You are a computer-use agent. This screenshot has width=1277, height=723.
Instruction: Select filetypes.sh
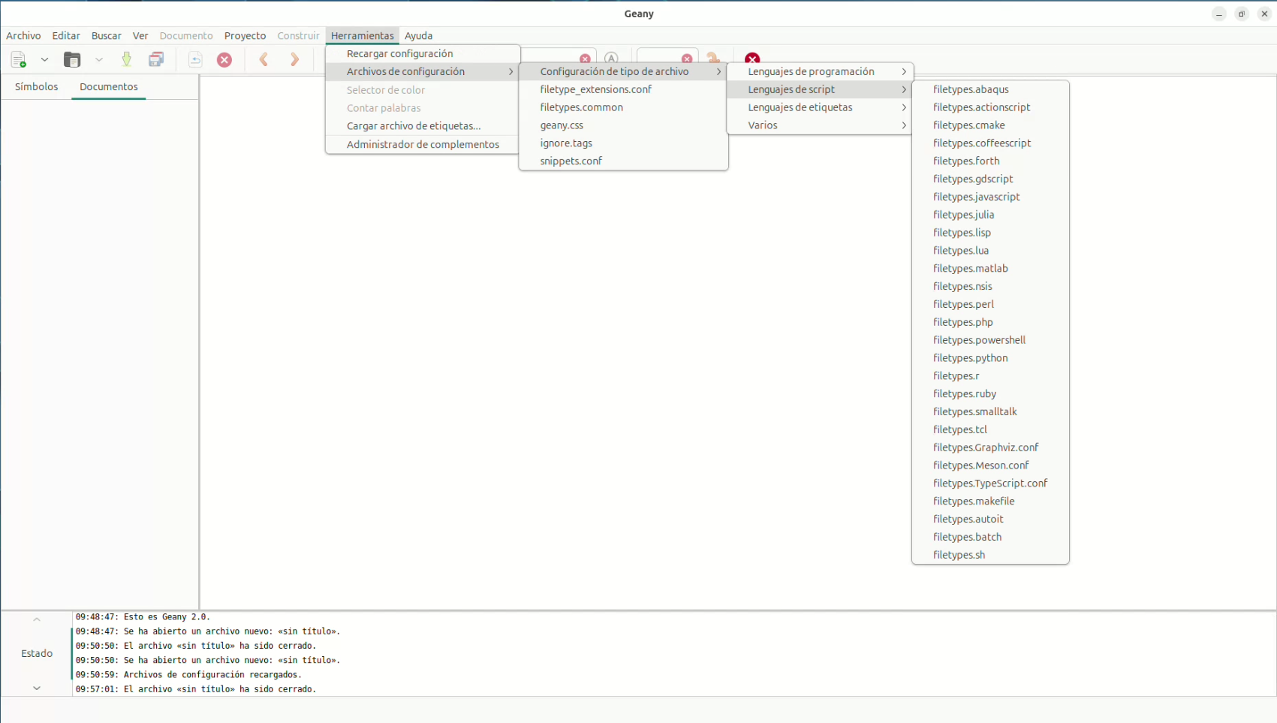pos(990,555)
